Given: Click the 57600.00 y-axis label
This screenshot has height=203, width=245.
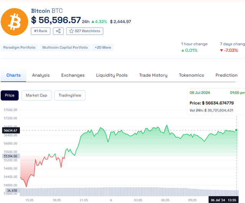Looking at the screenshot, I should 10,110.
